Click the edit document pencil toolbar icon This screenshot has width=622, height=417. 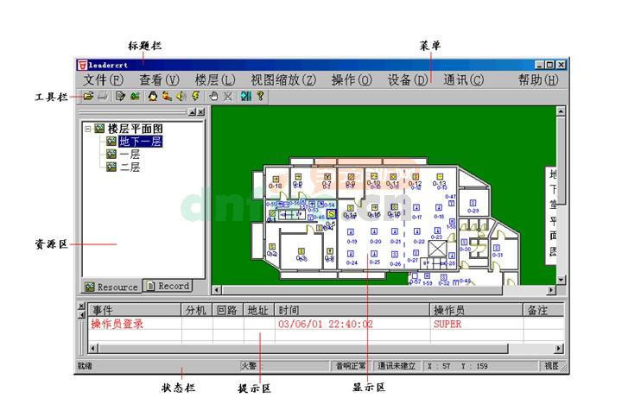tap(120, 97)
